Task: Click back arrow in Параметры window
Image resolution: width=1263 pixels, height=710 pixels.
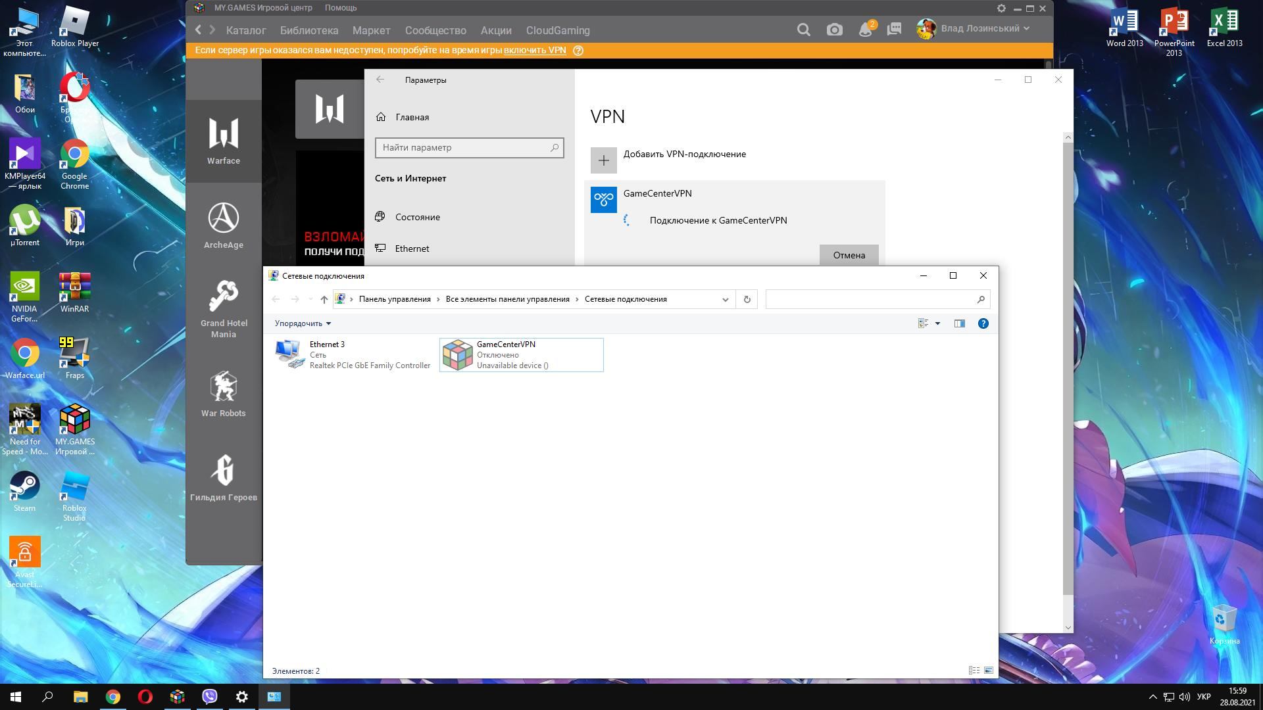Action: click(380, 80)
